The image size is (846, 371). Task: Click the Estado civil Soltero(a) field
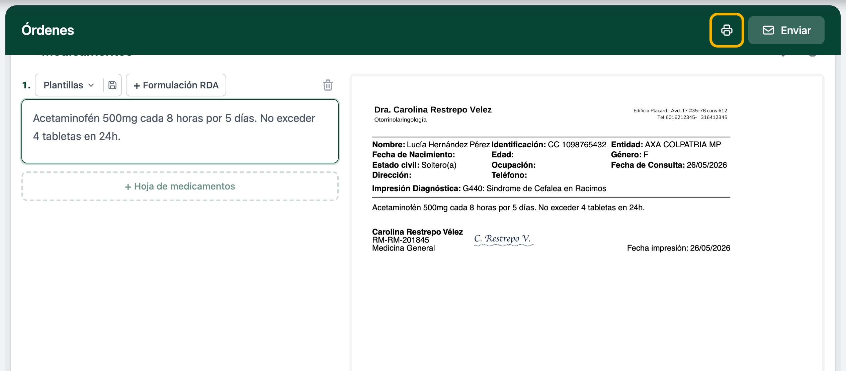(x=414, y=165)
